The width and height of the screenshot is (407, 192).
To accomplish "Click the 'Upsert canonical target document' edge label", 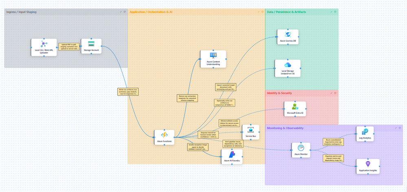I will (x=226, y=87).
